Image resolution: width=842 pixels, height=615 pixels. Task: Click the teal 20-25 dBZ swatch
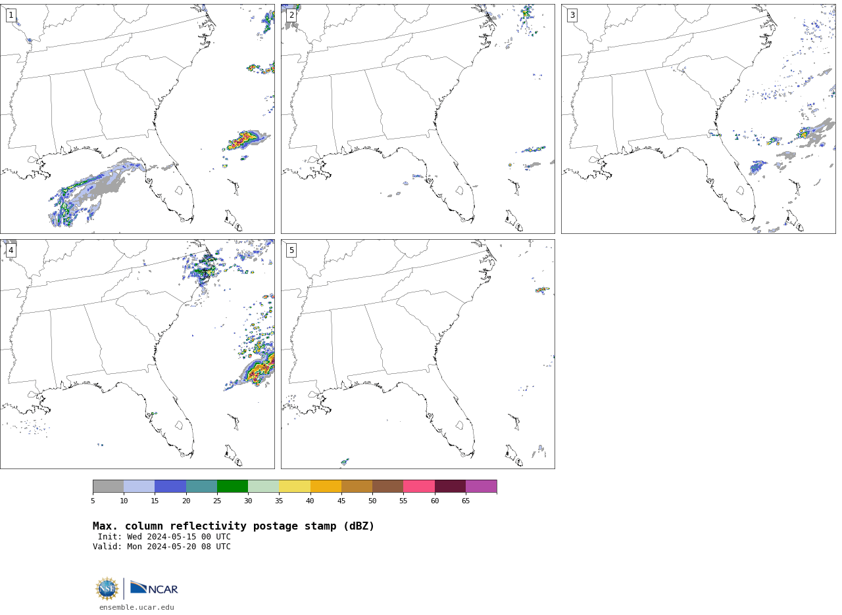coord(201,486)
